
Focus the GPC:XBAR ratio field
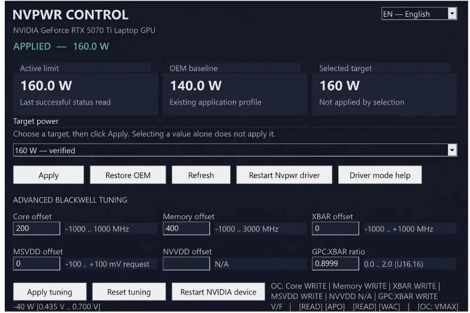coord(335,264)
